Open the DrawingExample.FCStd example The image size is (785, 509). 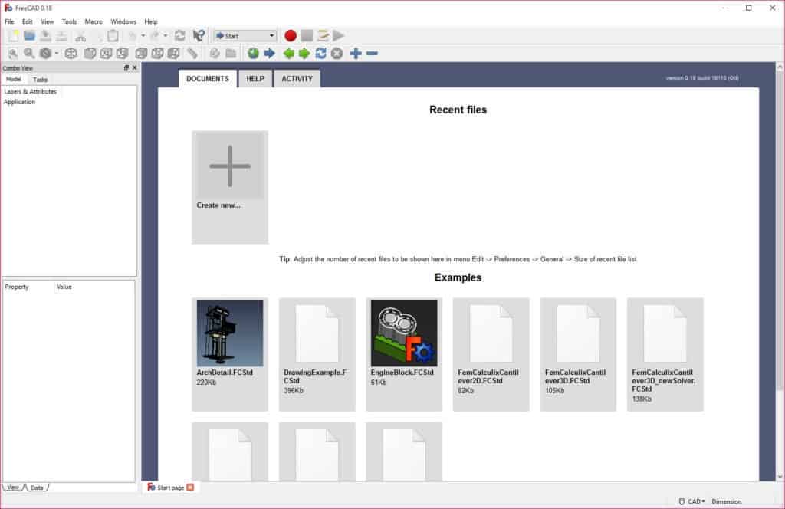(317, 354)
